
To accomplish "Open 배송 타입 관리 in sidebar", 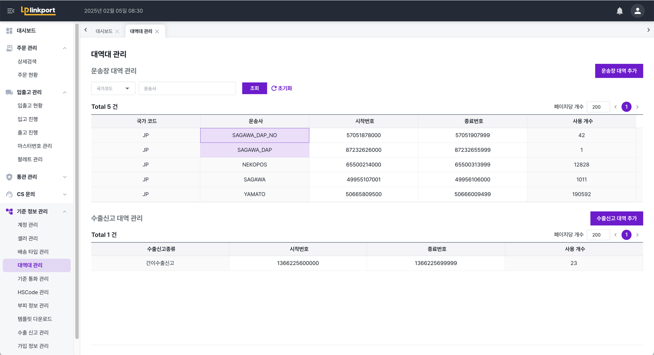I will [33, 252].
